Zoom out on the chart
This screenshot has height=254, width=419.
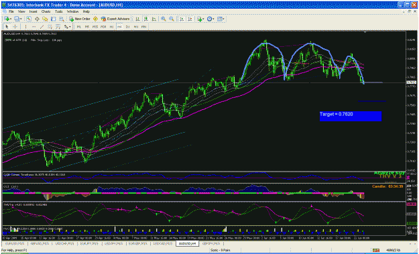[x=172, y=19]
